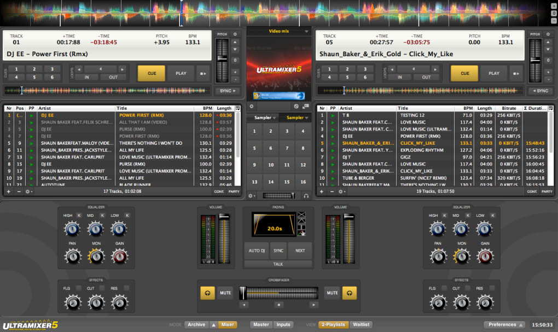Start playback with left deck PLAY button
This screenshot has height=332, width=558.
[181, 73]
